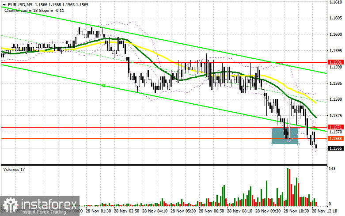Viewport: 345px width, 216px height.
Task: Select the channel anchor square near 1.1571
Action: pos(316,129)
